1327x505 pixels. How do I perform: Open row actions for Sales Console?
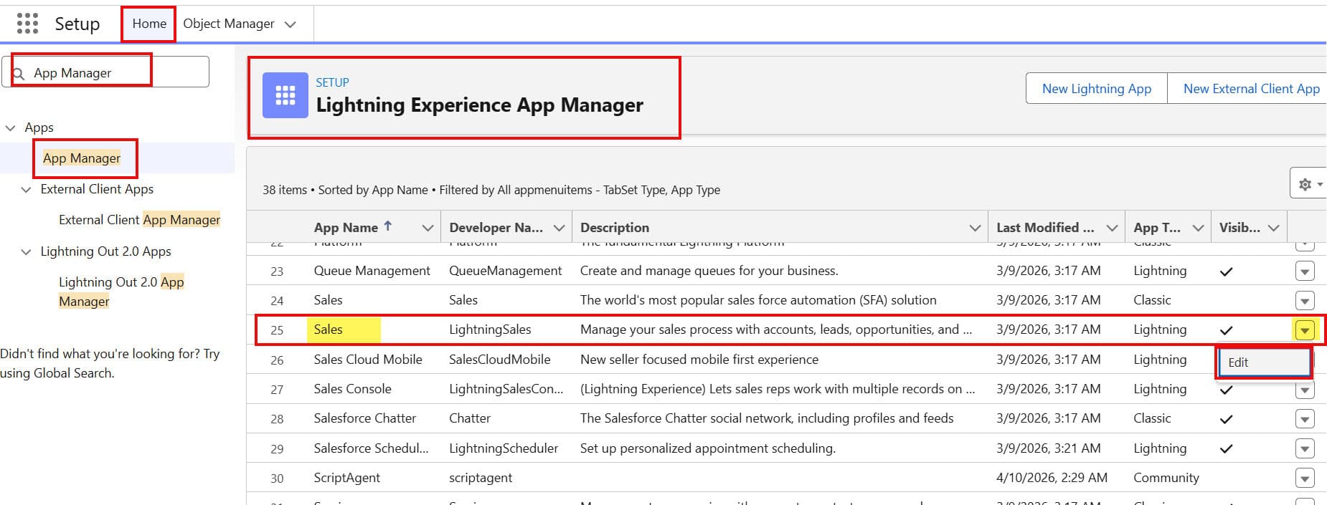[x=1305, y=390]
